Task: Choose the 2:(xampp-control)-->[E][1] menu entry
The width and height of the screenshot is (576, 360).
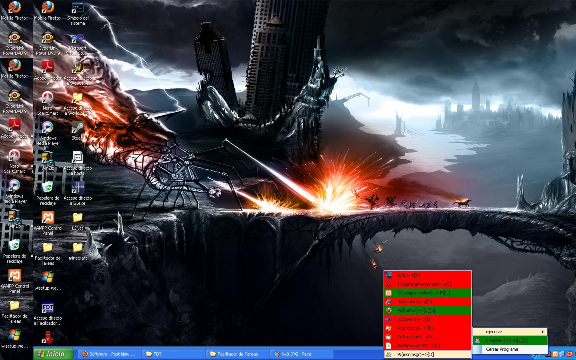Action: click(x=428, y=293)
